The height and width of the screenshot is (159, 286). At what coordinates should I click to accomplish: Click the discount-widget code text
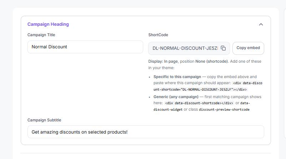(168, 110)
